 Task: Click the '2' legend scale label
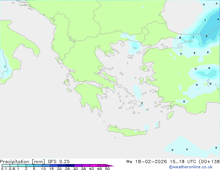click(x=26, y=169)
